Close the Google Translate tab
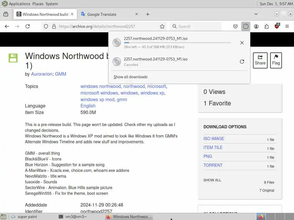 136,14
